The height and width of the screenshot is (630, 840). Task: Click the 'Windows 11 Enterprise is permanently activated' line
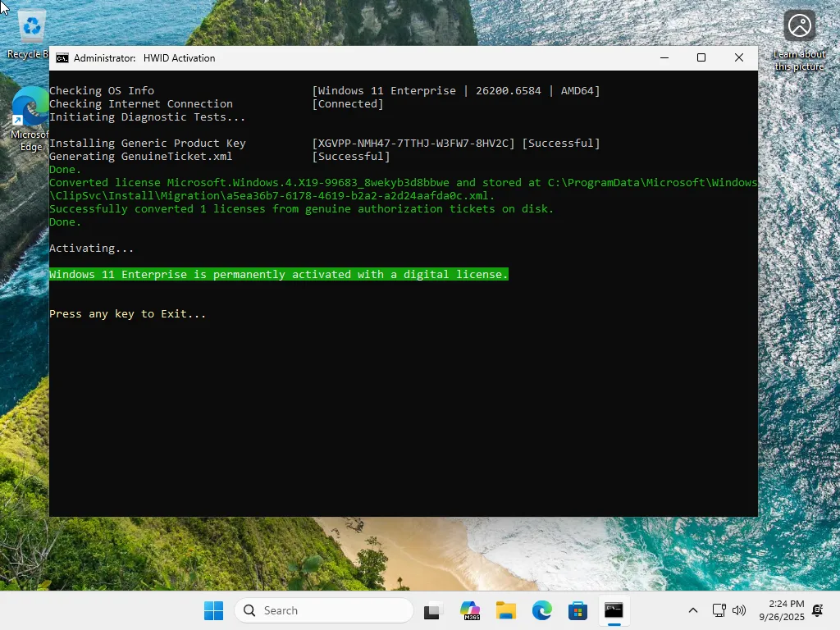[279, 274]
